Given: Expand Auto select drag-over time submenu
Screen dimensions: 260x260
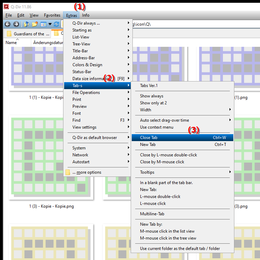Looking at the screenshot, I should pos(182,120).
